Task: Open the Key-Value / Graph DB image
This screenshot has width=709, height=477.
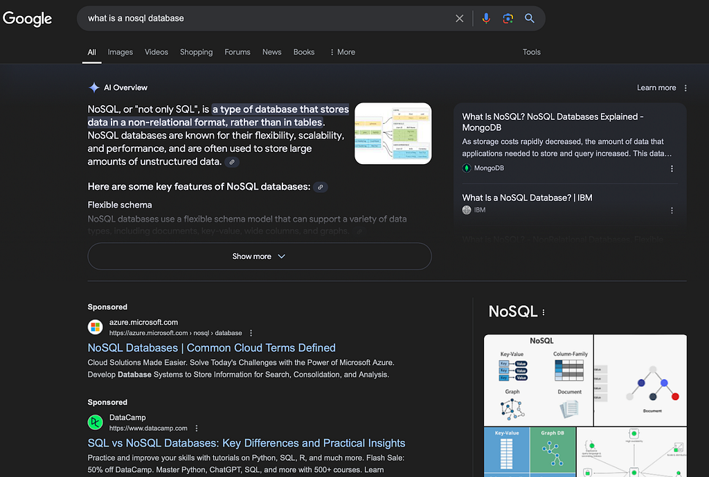Action: pos(530,452)
